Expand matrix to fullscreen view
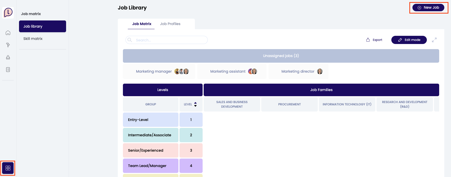451x177 pixels. click(434, 40)
